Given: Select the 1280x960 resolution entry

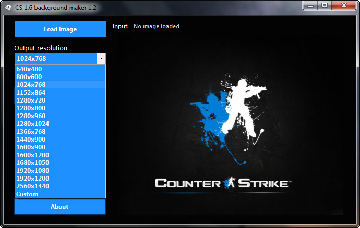Looking at the screenshot, I should click(60, 116).
